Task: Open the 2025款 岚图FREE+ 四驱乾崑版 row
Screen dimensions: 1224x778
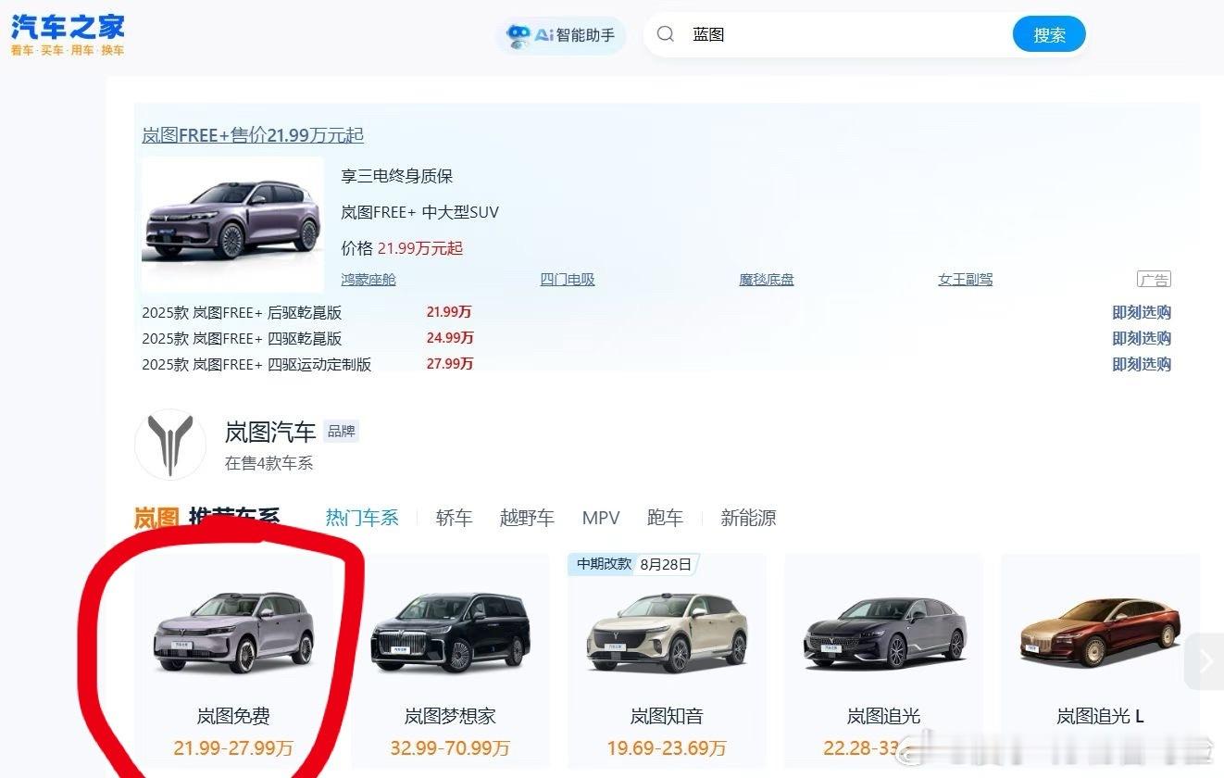Action: (242, 338)
